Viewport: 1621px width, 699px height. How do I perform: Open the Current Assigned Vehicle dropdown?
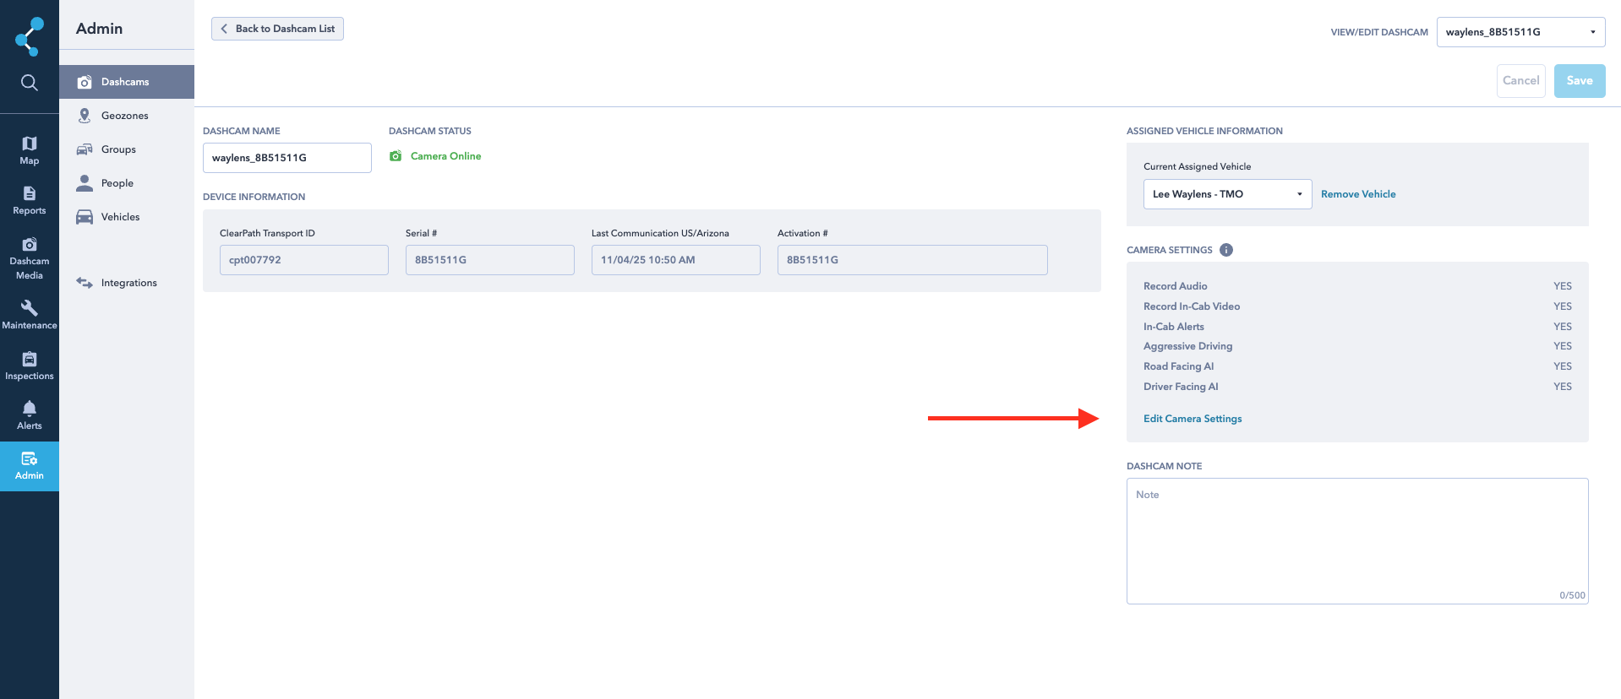point(1227,194)
